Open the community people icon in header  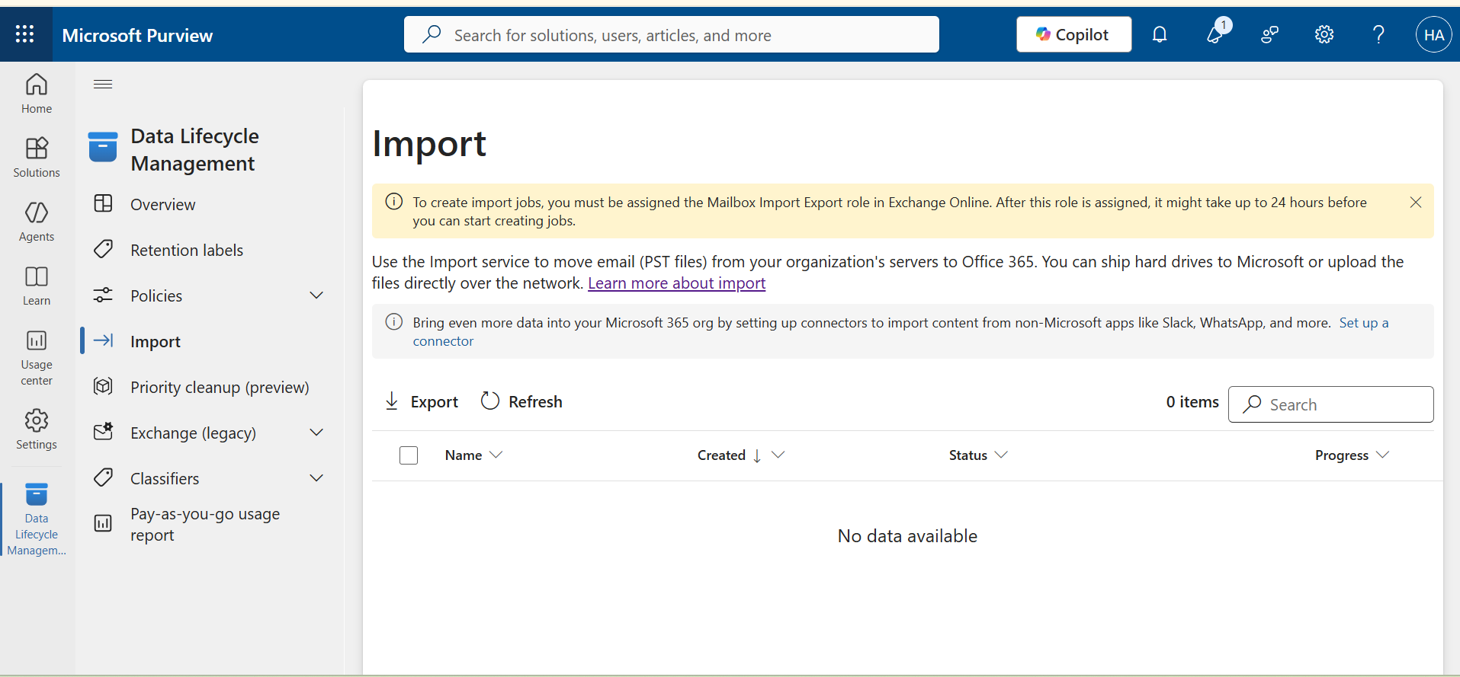(x=1269, y=34)
